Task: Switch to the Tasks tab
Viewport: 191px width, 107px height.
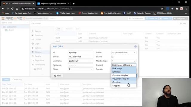Action: point(6,79)
